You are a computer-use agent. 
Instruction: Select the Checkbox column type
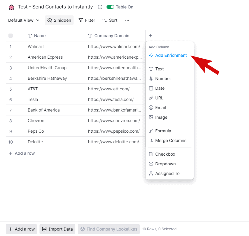pos(170,154)
